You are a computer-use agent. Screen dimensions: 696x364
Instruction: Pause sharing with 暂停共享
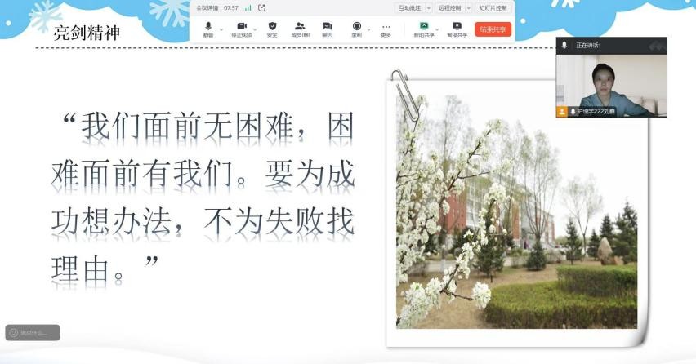tap(457, 28)
